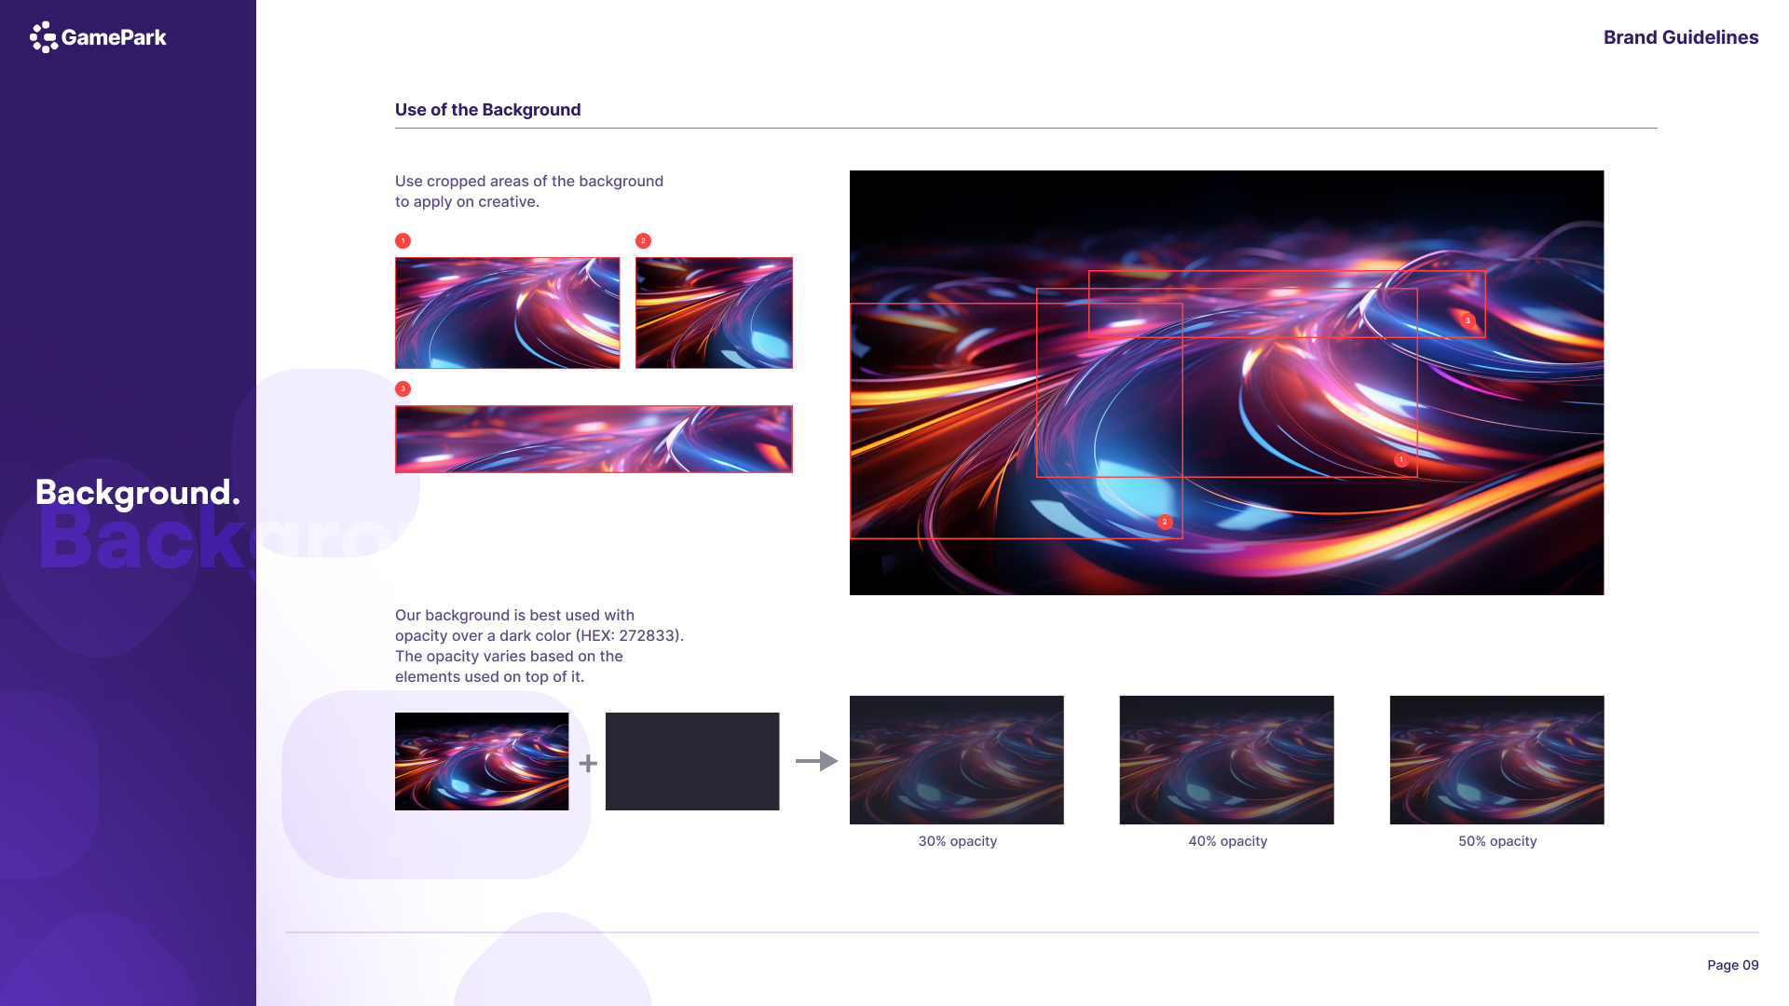Screen dimensions: 1789x1006
Task: Click the "40% opacity" caption
Action: coord(1228,841)
